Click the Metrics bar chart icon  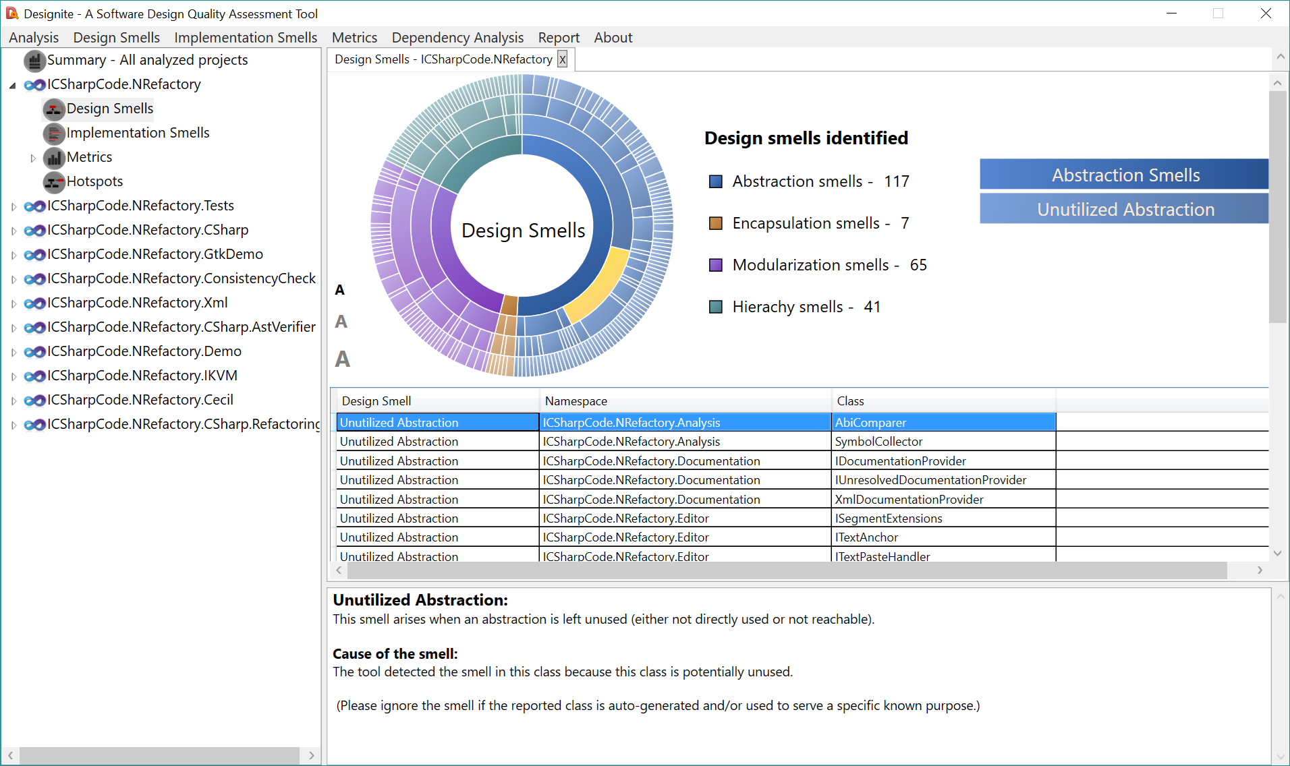click(54, 158)
